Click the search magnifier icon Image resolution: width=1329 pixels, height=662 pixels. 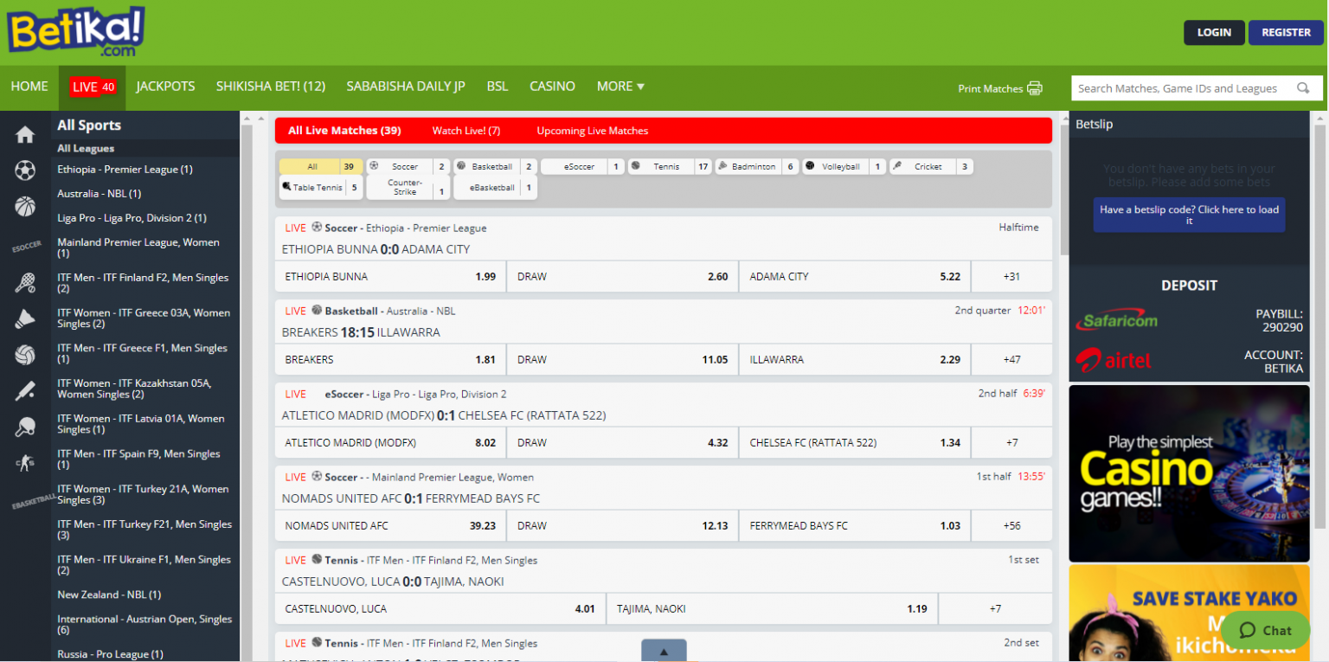[x=1303, y=87]
